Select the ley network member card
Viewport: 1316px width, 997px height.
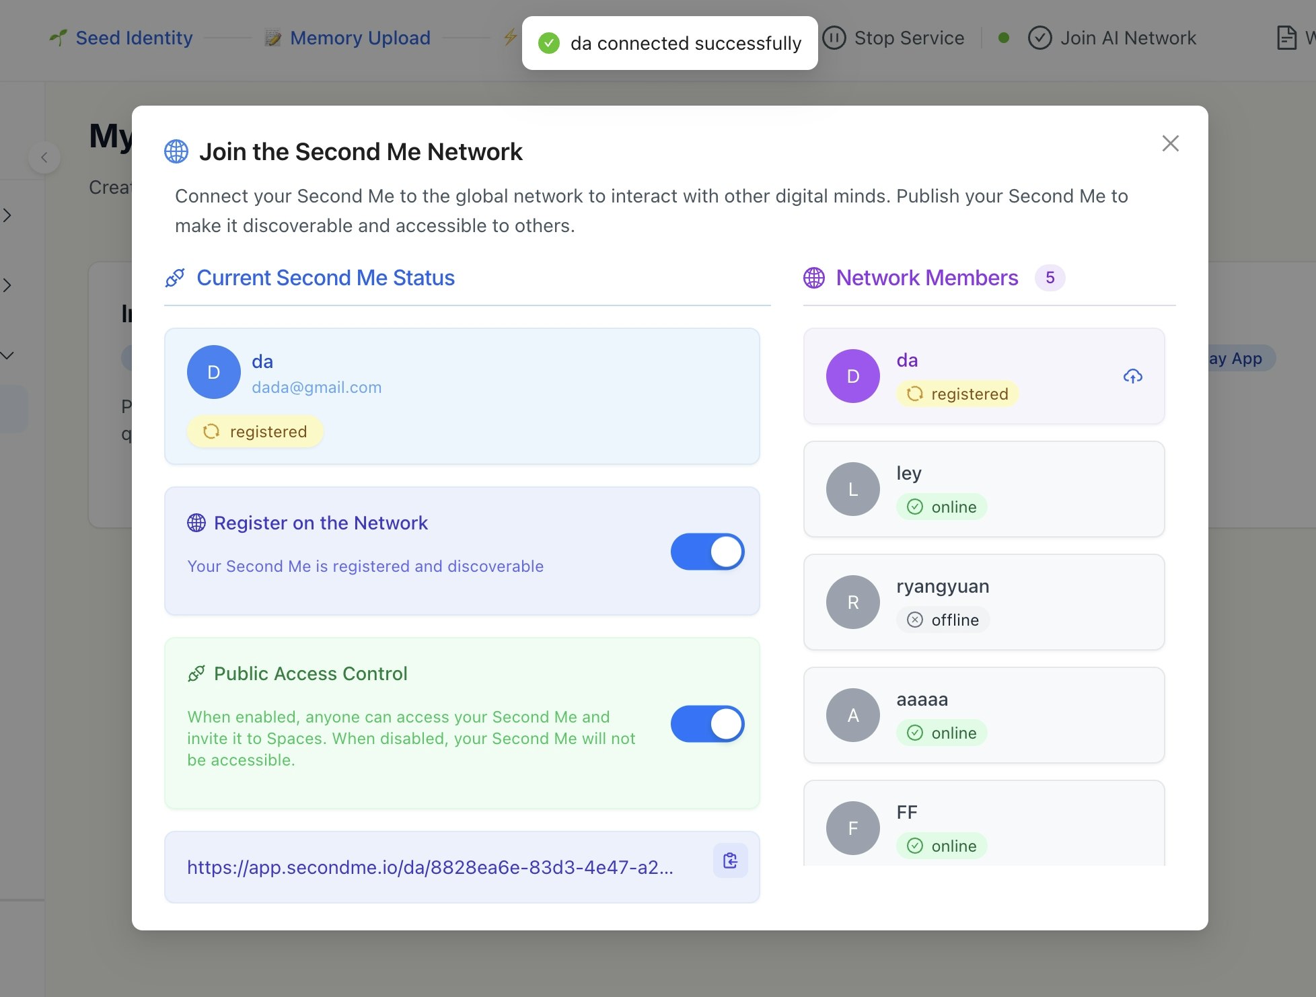pos(984,489)
